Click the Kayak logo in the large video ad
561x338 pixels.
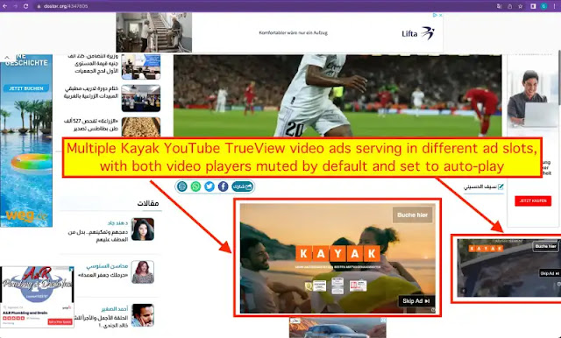pos(337,253)
